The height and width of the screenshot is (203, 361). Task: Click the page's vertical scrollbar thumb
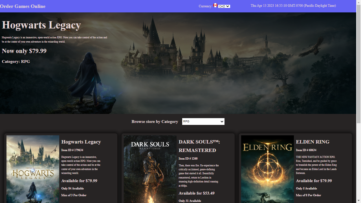click(358, 62)
